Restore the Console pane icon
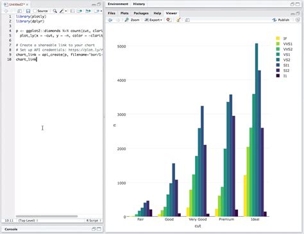The height and width of the screenshot is (234, 304). [x=94, y=229]
